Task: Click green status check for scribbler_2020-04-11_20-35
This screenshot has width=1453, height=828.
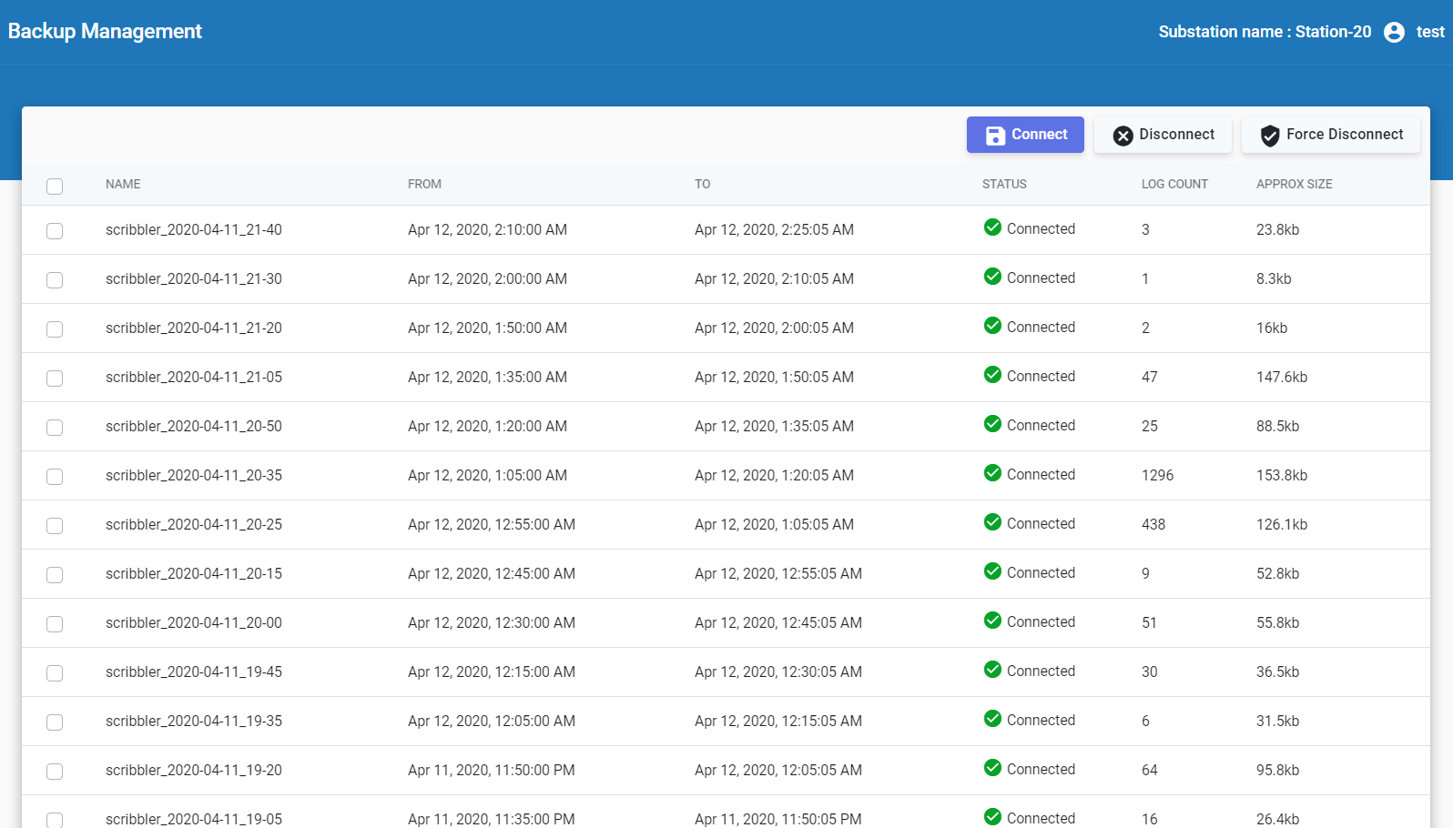Action: (x=992, y=473)
